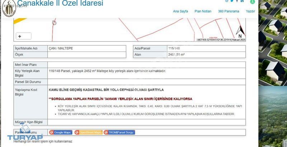
Task: Open Plan Notları menu item
Action: (x=203, y=11)
